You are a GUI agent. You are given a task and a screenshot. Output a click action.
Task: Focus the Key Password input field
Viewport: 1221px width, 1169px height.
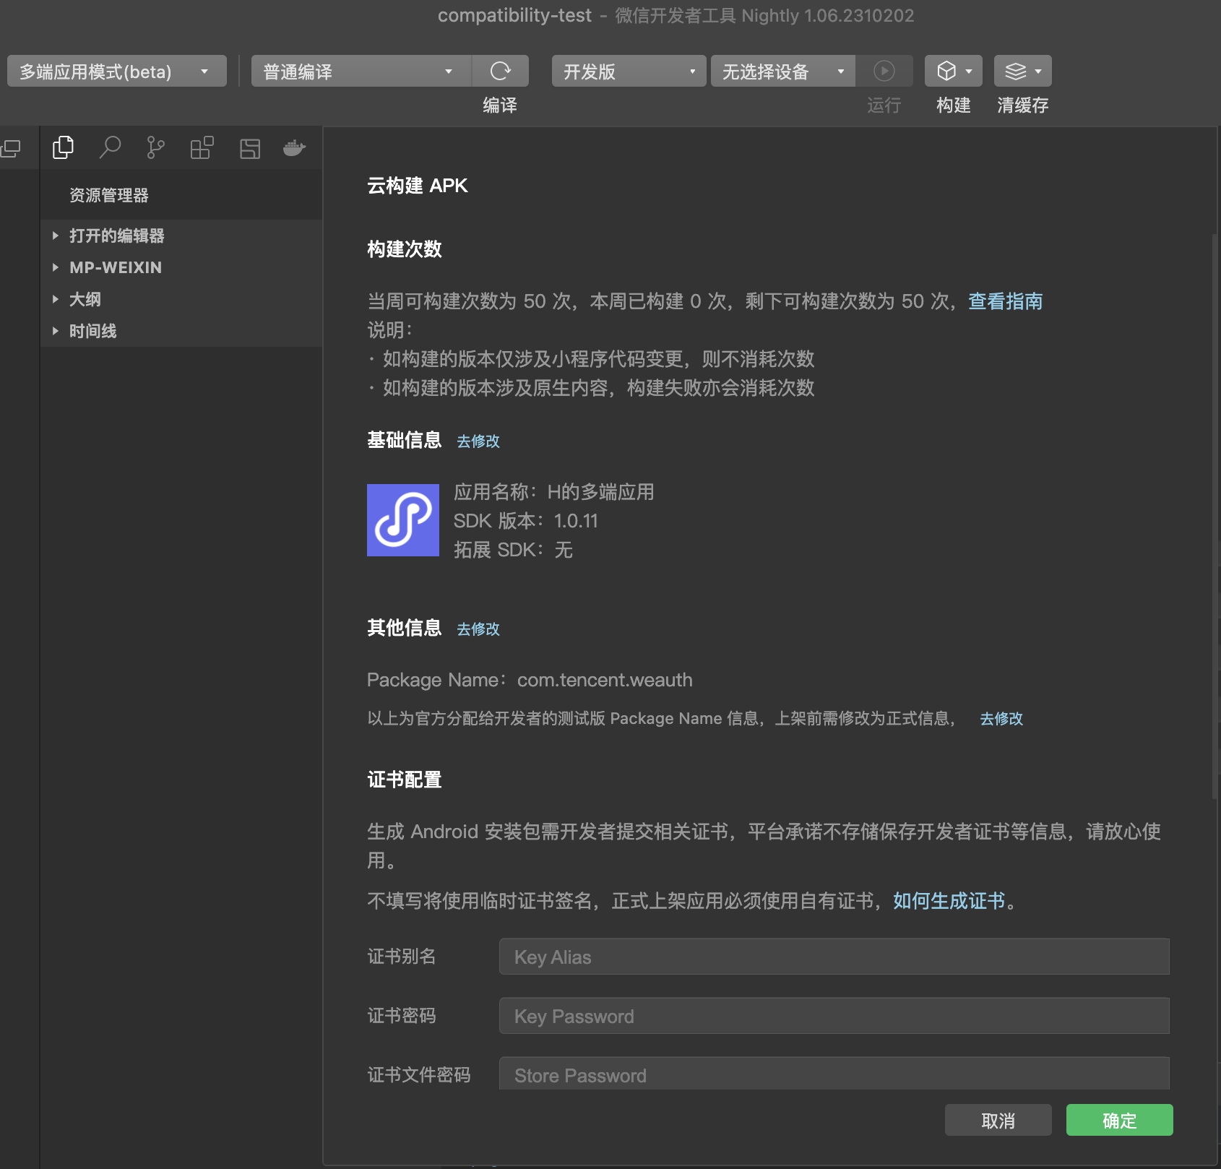pyautogui.click(x=834, y=1016)
